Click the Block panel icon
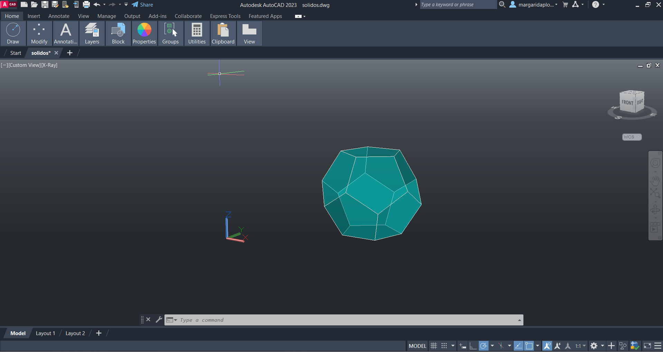 tap(118, 33)
